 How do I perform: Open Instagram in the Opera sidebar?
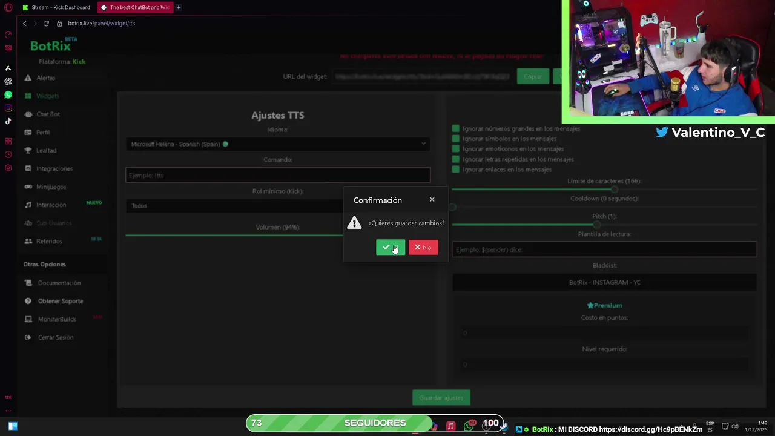click(x=8, y=108)
